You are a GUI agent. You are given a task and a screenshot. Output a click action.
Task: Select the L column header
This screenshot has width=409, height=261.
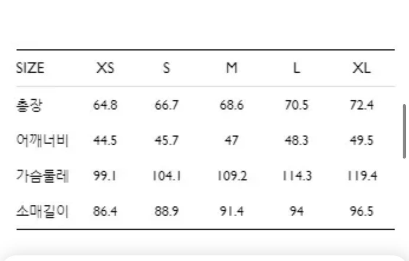pyautogui.click(x=297, y=68)
